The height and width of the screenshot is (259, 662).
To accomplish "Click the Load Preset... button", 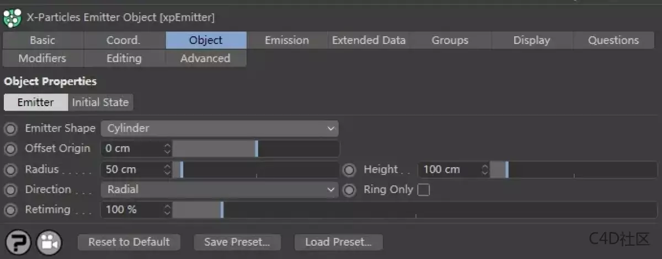I will [339, 242].
